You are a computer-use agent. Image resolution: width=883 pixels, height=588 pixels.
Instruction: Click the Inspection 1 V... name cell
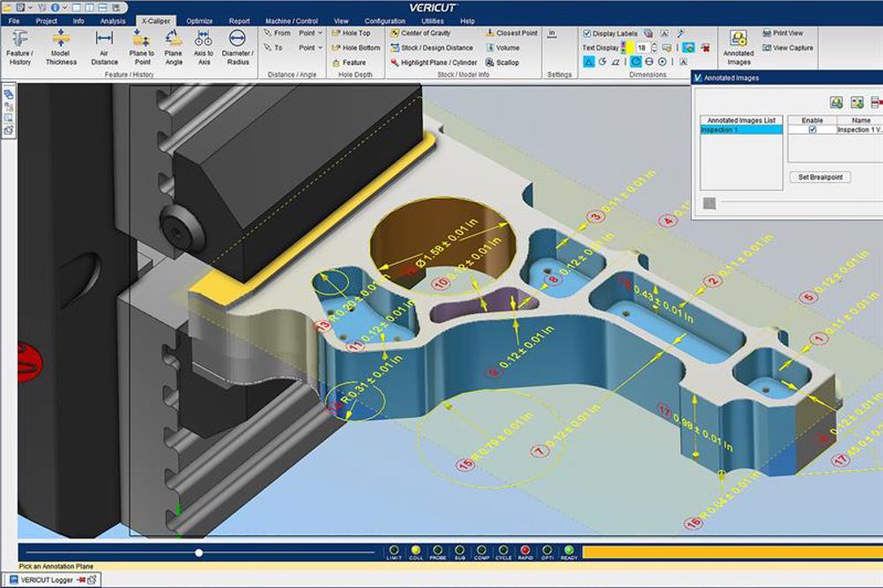(x=859, y=130)
